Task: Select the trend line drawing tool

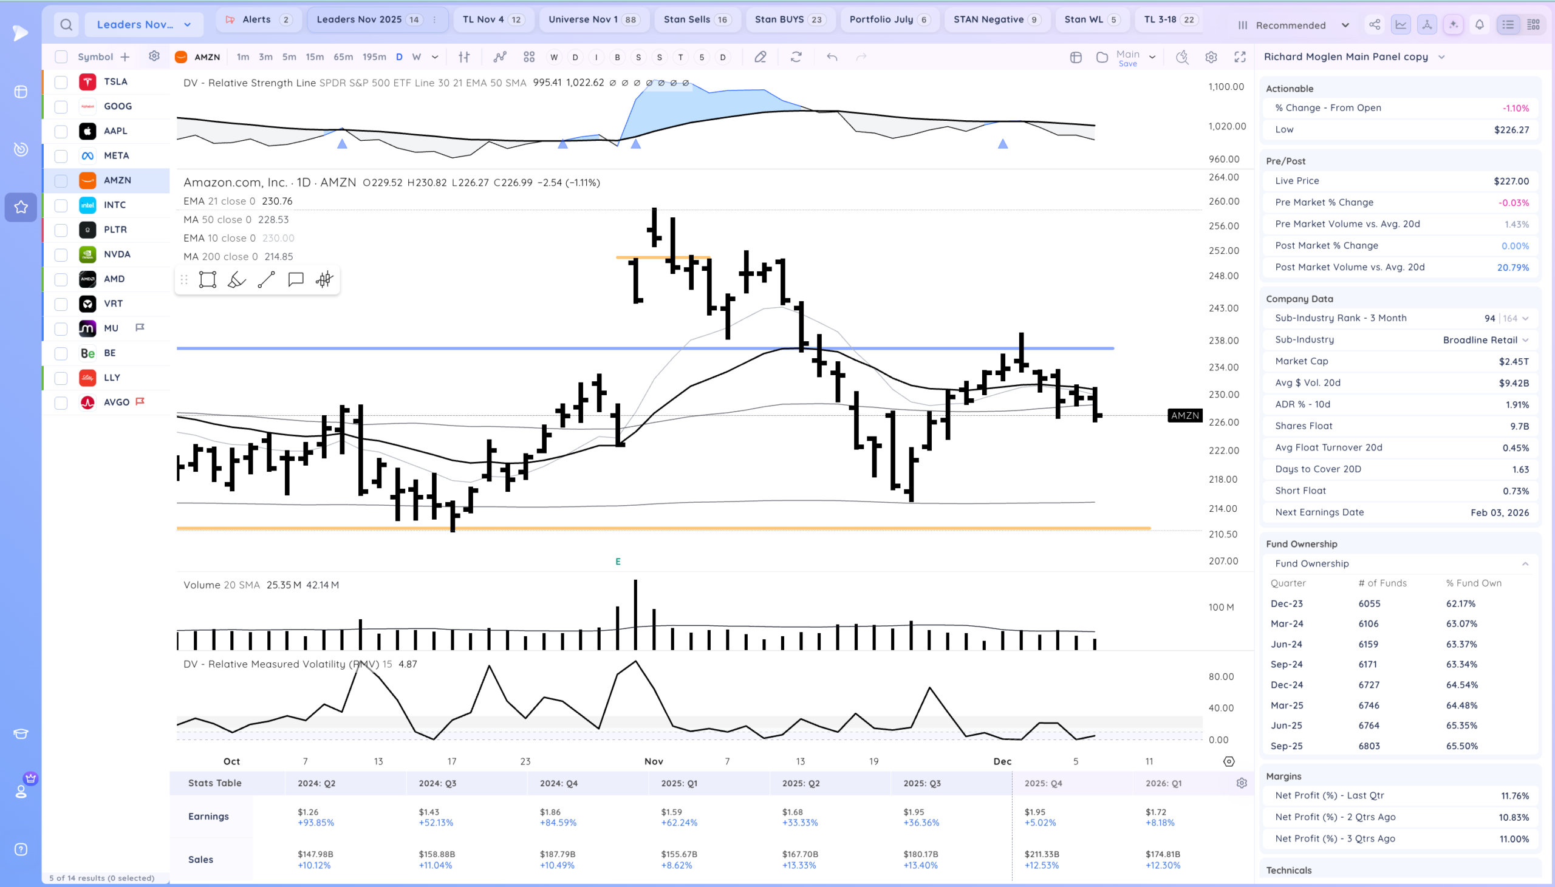Action: coord(266,280)
